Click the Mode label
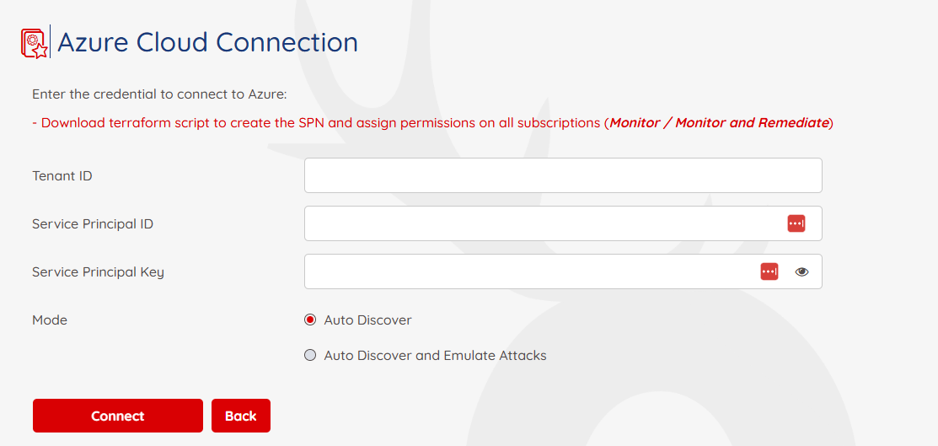 [50, 320]
